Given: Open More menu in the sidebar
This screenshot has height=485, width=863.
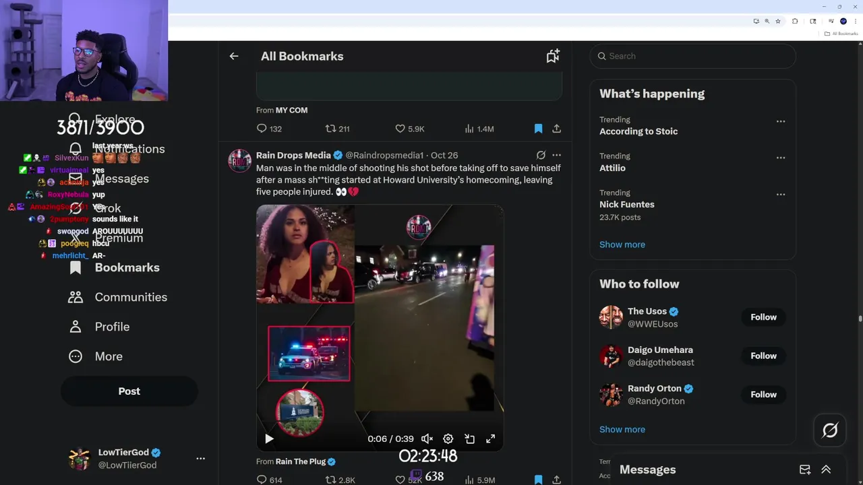Looking at the screenshot, I should click(x=96, y=356).
